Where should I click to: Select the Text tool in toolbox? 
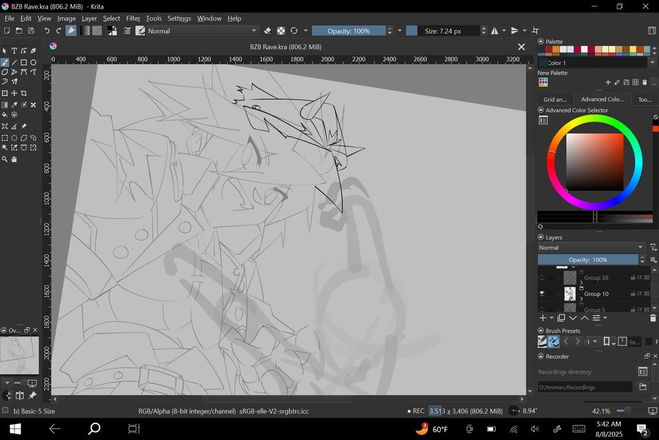click(x=14, y=51)
